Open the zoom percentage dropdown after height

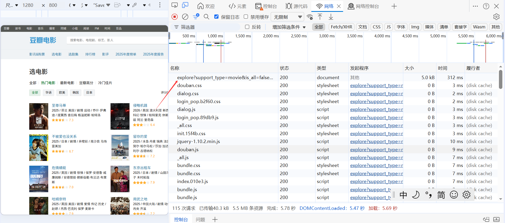pyautogui.click(x=72, y=5)
